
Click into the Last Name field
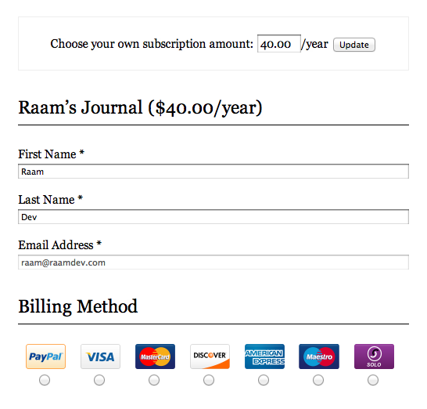pyautogui.click(x=213, y=216)
